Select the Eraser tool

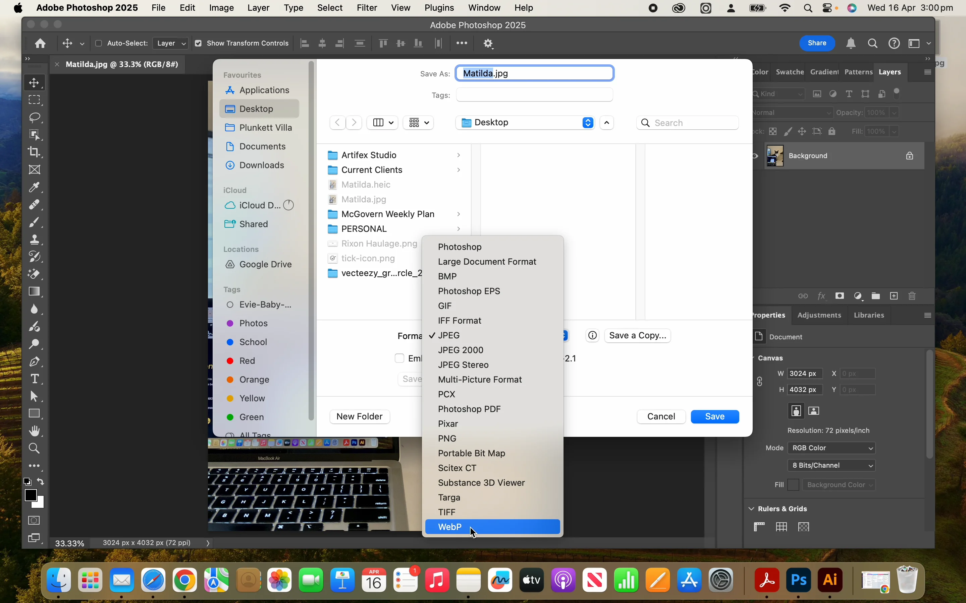(34, 274)
